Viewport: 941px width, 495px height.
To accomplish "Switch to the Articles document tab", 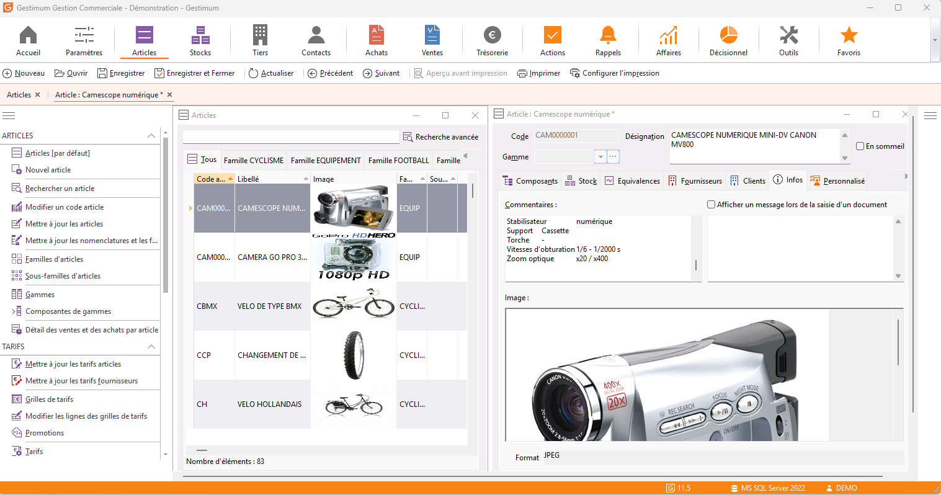I will tap(19, 95).
